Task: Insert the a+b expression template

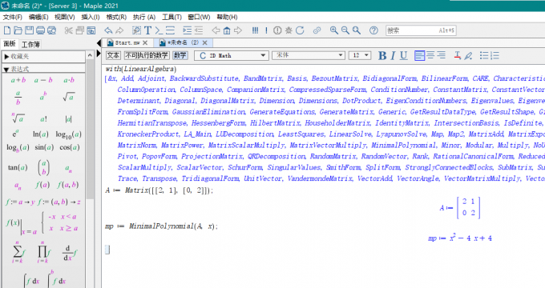Action: coord(18,80)
